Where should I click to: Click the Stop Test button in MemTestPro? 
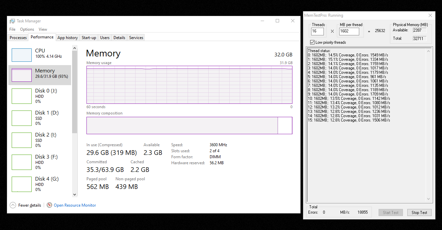tap(419, 212)
